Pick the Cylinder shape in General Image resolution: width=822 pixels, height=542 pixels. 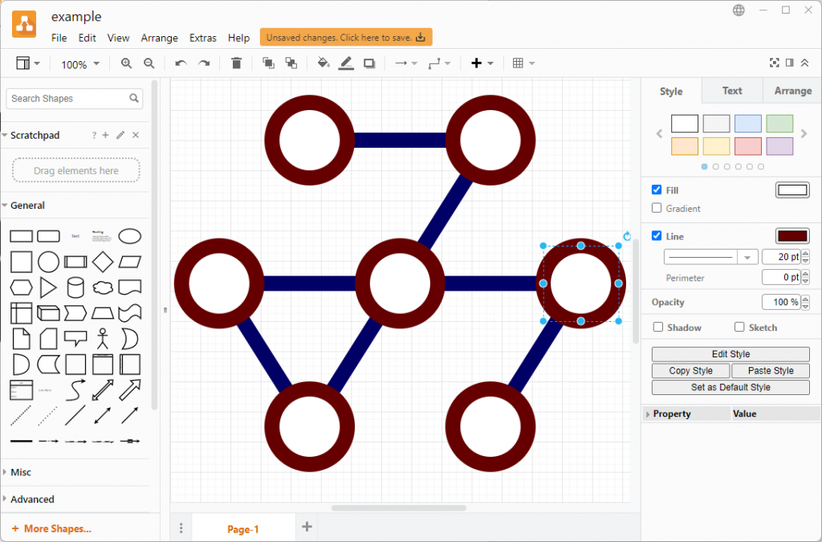[x=75, y=287]
